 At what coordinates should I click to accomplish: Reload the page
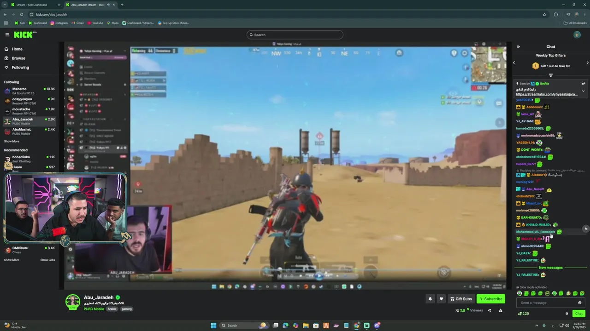tap(21, 14)
